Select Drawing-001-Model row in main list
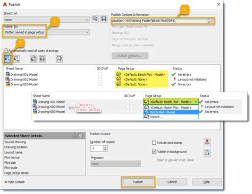Viewport: 252px width, 194px height. click(112, 74)
